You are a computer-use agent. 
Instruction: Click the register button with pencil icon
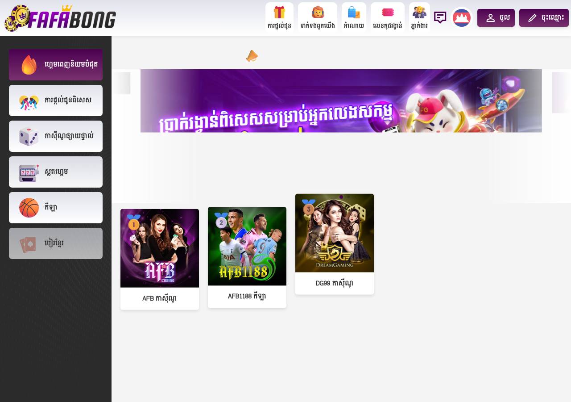[x=544, y=18]
